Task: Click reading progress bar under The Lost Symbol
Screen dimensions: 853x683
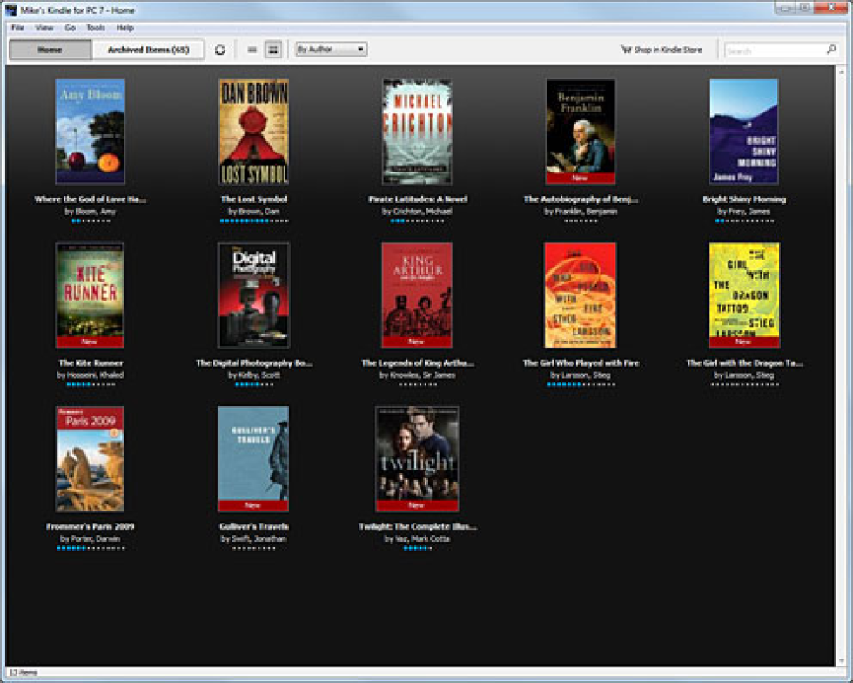Action: click(253, 221)
